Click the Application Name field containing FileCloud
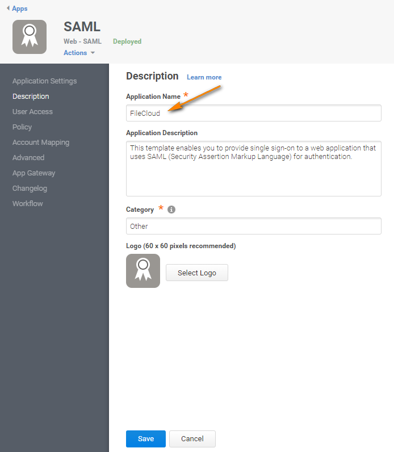This screenshot has height=452, width=394. (x=253, y=113)
